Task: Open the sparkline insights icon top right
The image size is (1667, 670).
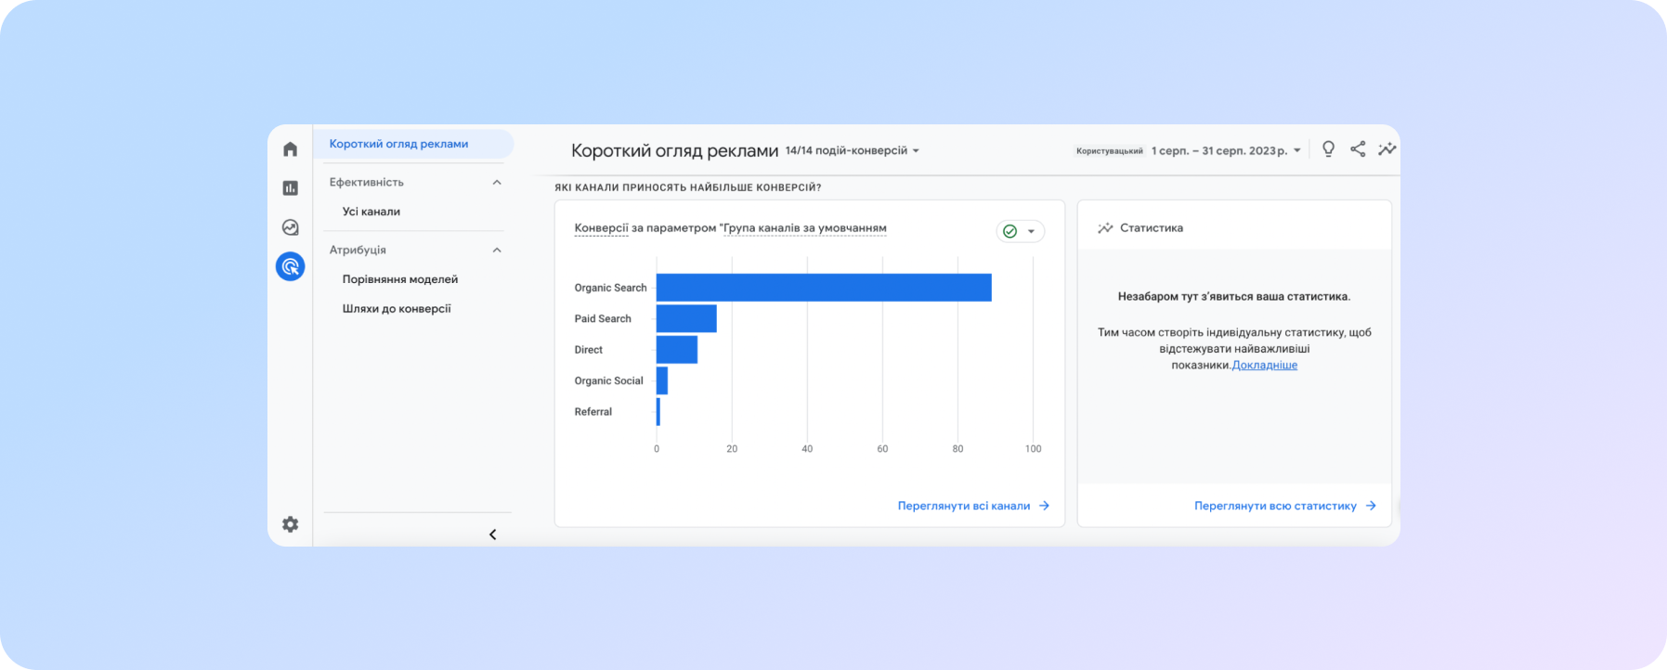Action: click(x=1387, y=149)
